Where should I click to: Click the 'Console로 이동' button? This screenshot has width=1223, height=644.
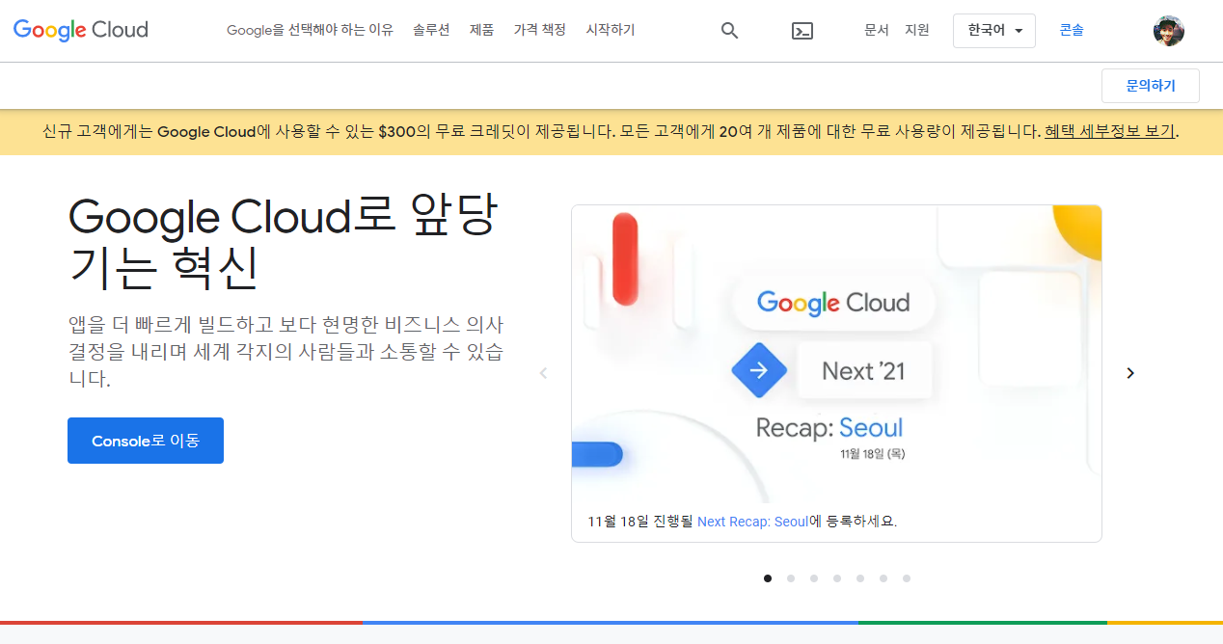(146, 441)
